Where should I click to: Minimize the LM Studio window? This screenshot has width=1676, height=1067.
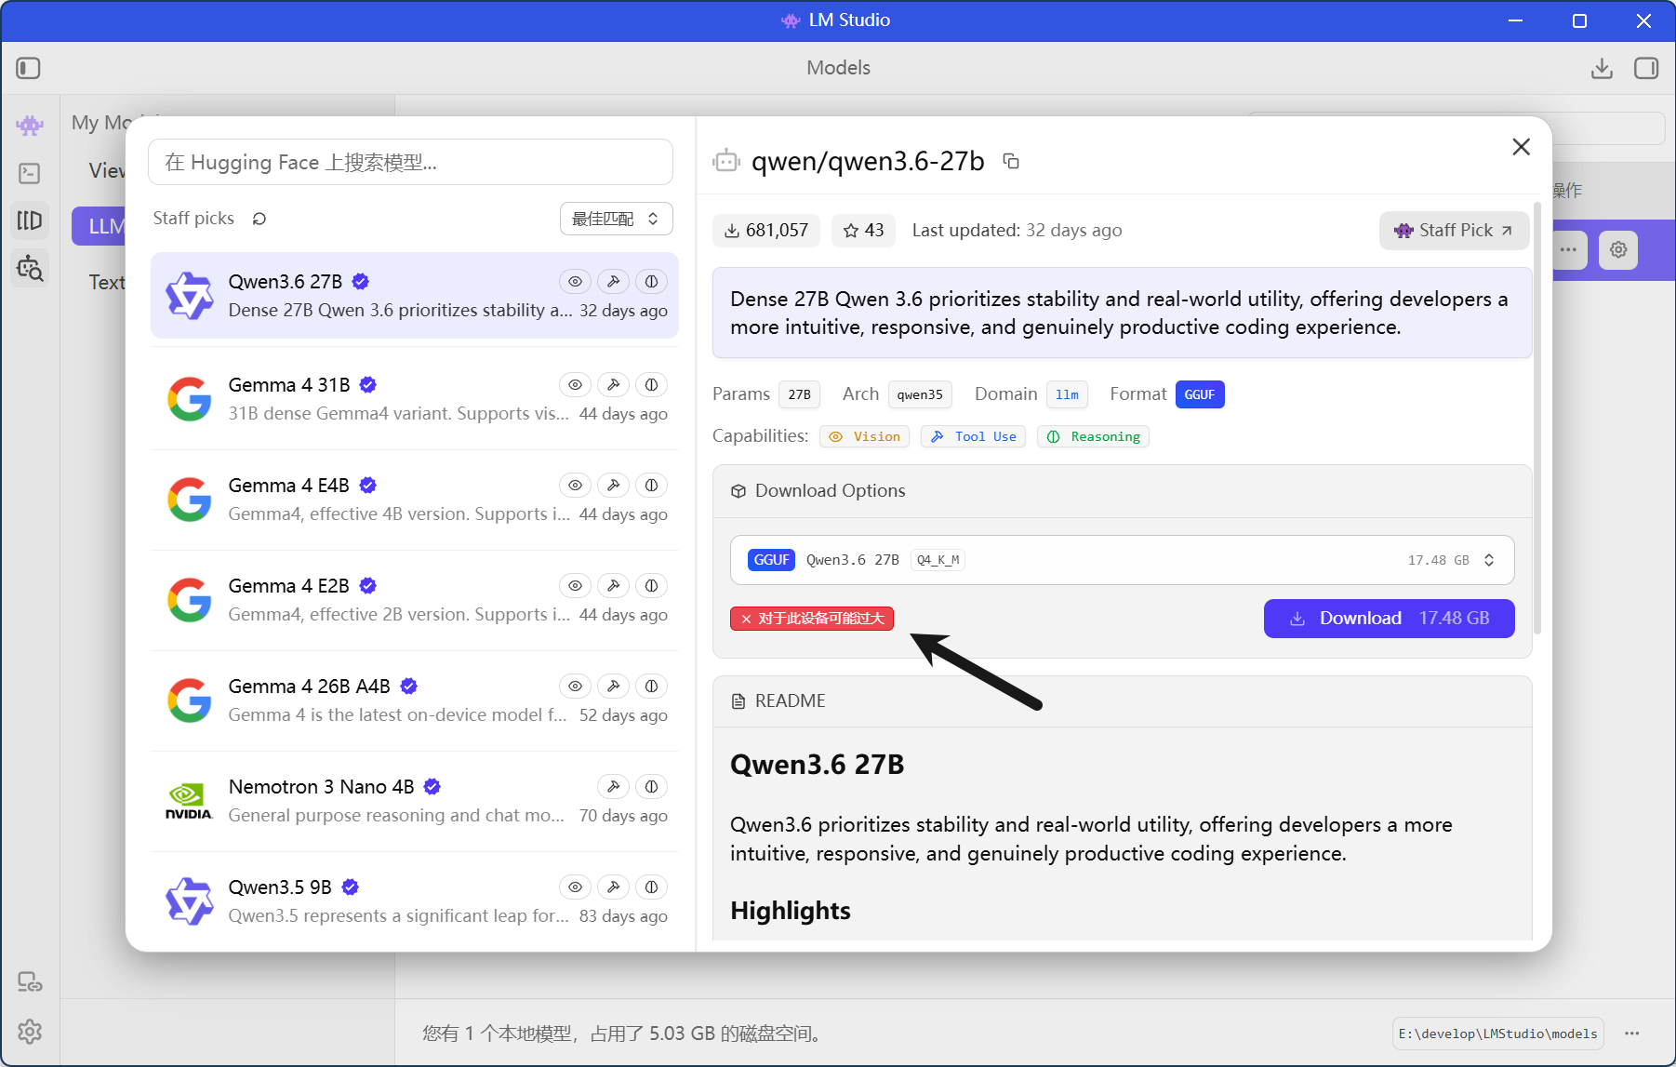pos(1515,20)
